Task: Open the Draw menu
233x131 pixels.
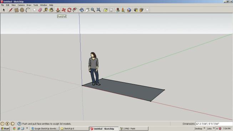Action: 29,5
